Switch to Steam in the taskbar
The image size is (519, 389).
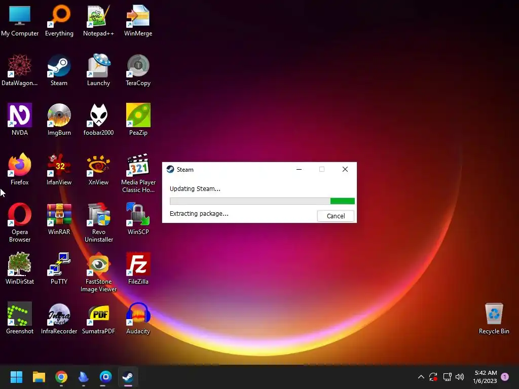[x=128, y=377]
